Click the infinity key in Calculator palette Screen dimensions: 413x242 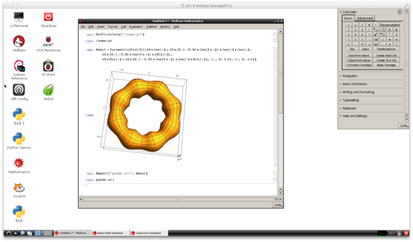[x=396, y=39]
